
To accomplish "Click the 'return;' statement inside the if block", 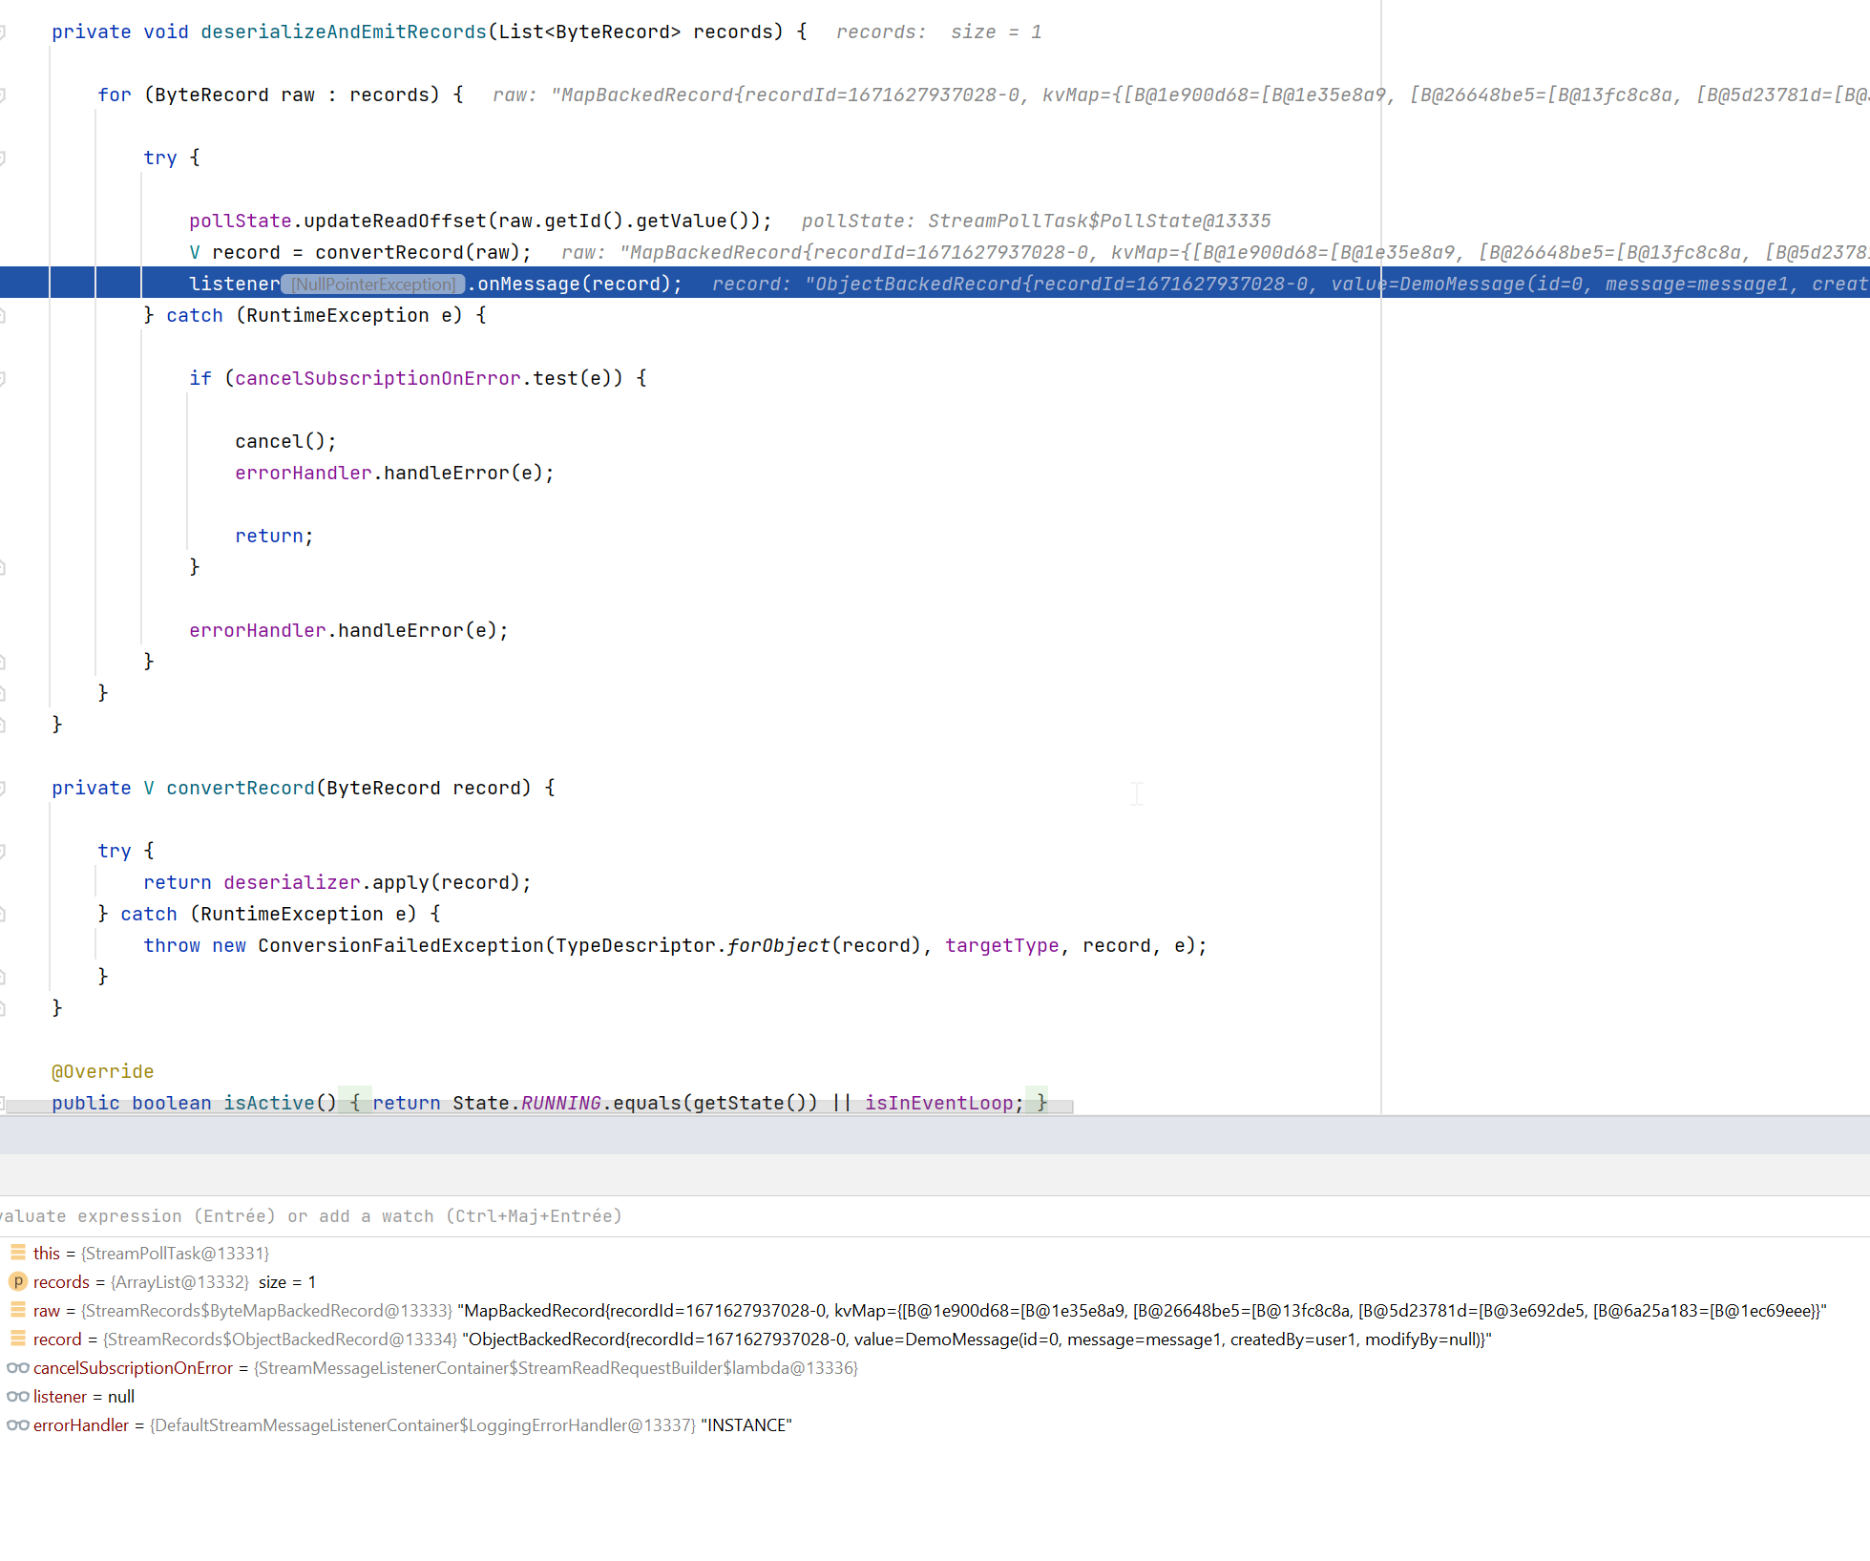I will point(275,536).
